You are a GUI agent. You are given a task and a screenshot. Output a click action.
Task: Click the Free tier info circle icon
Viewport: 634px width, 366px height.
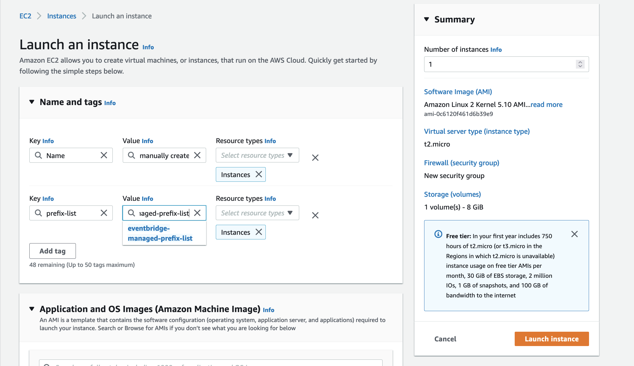pyautogui.click(x=438, y=234)
